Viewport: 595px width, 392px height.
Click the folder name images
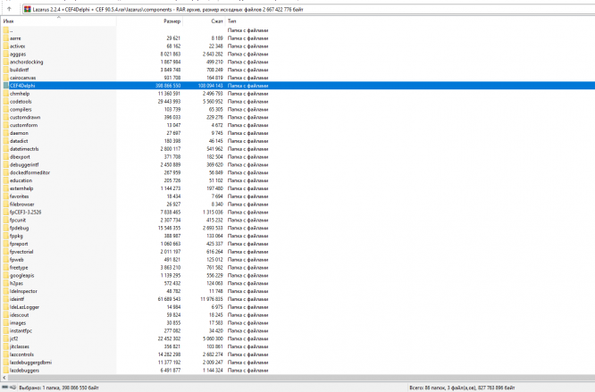click(x=18, y=323)
